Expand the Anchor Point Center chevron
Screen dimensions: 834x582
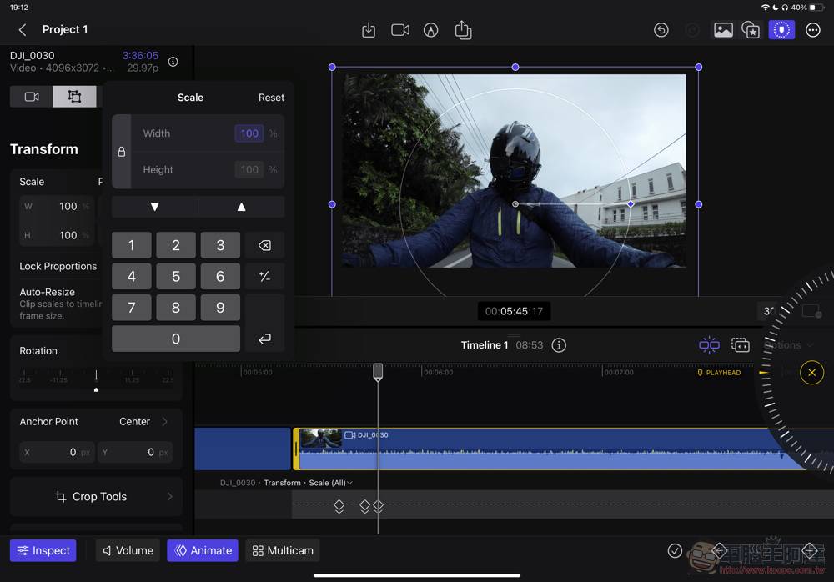pyautogui.click(x=164, y=422)
